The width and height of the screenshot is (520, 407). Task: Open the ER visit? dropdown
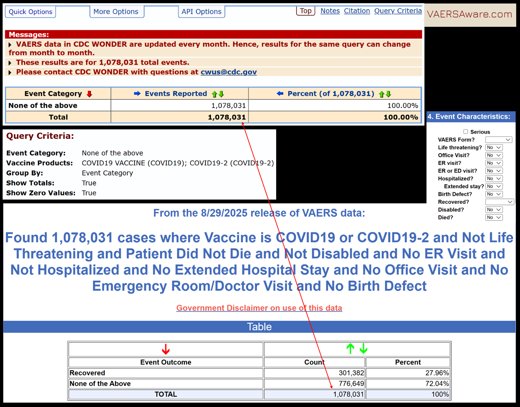[494, 163]
